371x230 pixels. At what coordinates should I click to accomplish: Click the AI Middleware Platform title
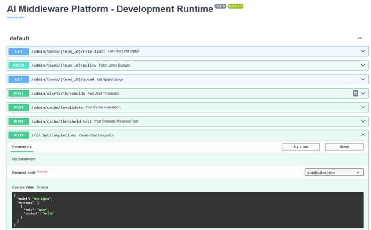(110, 9)
